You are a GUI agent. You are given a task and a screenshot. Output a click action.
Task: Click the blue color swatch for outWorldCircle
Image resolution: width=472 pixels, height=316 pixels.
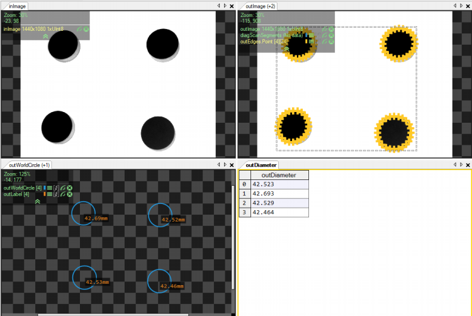[x=45, y=188]
